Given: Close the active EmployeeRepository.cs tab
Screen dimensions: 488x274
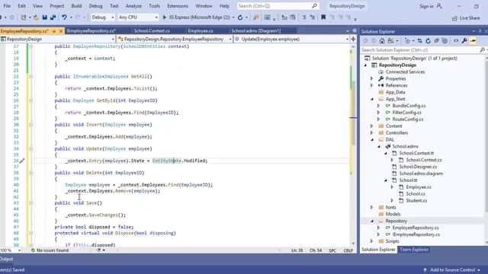Looking at the screenshot, I should [61, 31].
